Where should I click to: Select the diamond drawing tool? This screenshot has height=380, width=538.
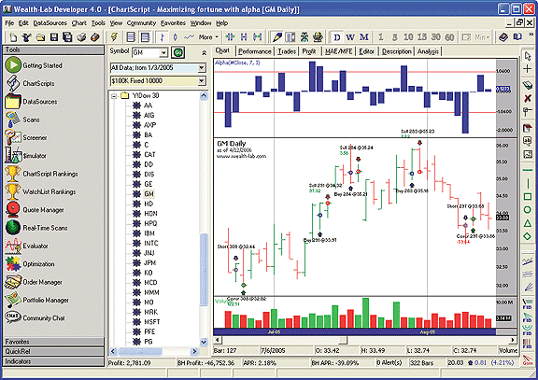(528, 236)
